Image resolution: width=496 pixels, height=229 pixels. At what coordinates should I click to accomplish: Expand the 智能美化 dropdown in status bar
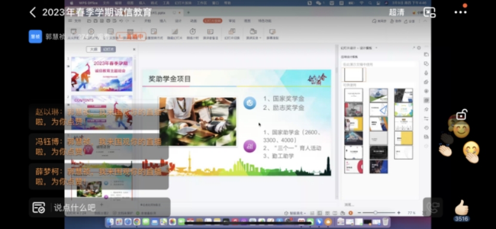(x=306, y=213)
